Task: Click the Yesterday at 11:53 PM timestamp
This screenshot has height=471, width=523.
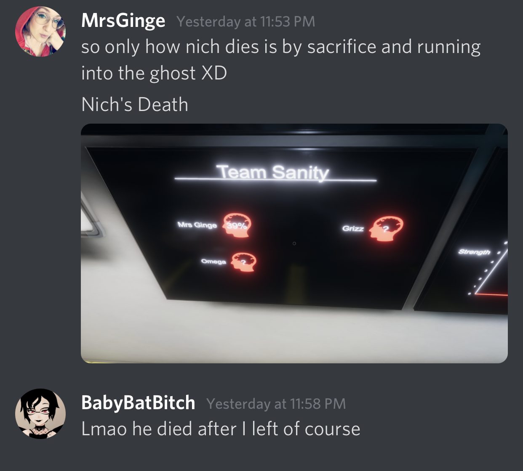Action: point(246,21)
